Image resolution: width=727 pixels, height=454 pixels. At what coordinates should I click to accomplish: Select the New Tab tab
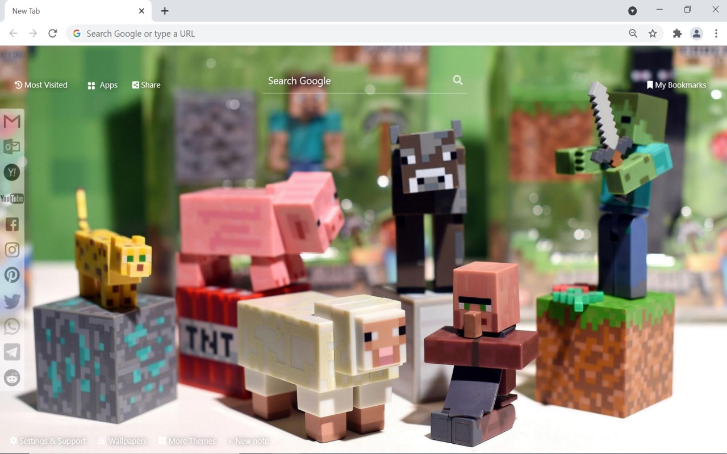[x=77, y=11]
